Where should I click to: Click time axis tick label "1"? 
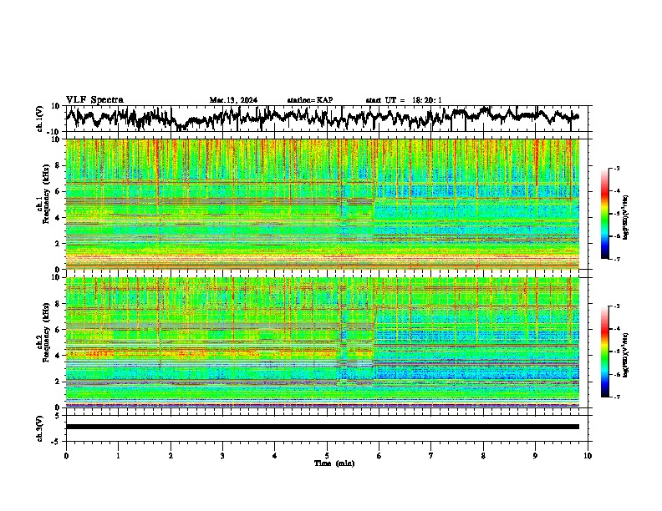tap(118, 456)
